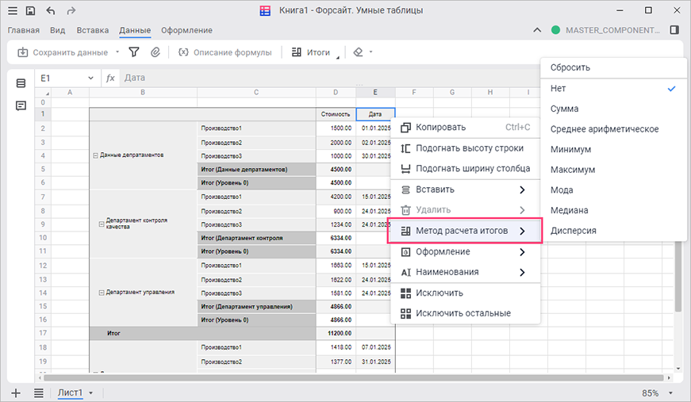The height and width of the screenshot is (402, 691).
Task: Open the sheet list icon
Action: tap(39, 392)
